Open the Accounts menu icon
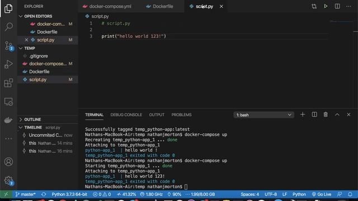Image resolution: width=358 pixels, height=201 pixels. (8, 162)
